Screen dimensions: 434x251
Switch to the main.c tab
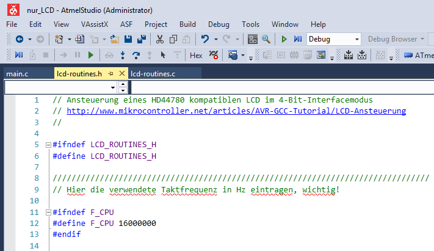pos(17,73)
